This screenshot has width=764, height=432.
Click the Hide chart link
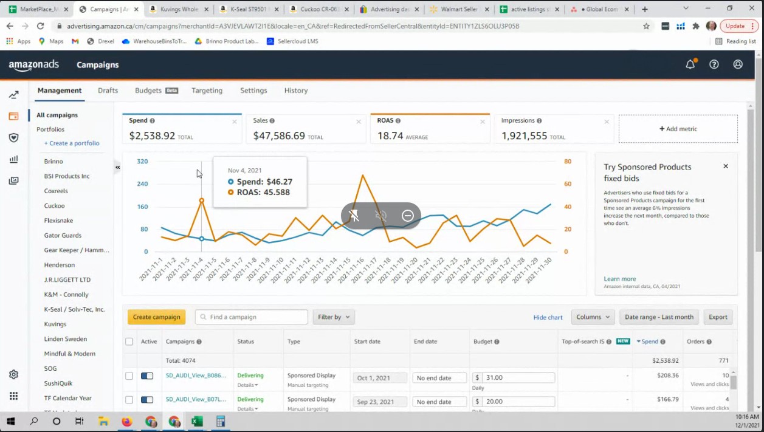[x=548, y=317]
